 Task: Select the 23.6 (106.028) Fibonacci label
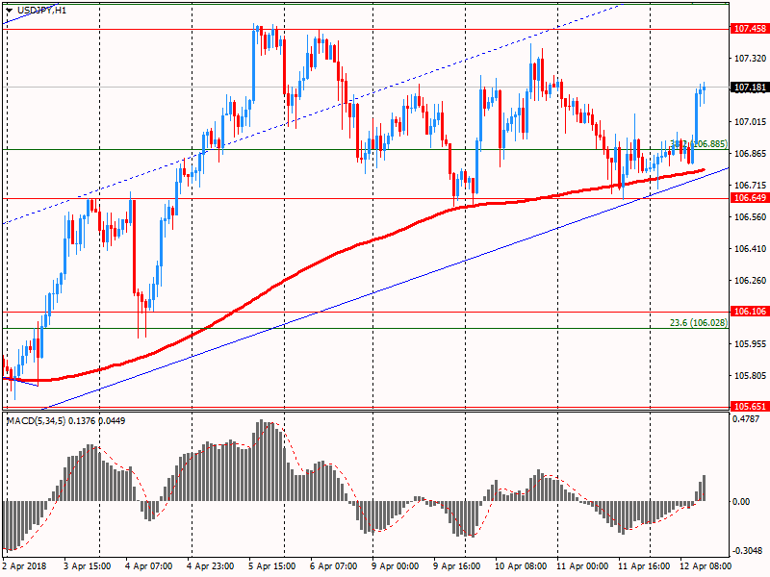coord(699,323)
